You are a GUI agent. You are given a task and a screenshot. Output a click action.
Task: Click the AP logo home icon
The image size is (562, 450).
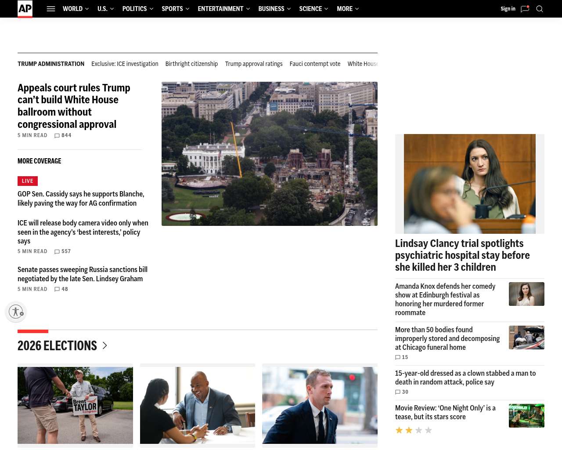(25, 9)
